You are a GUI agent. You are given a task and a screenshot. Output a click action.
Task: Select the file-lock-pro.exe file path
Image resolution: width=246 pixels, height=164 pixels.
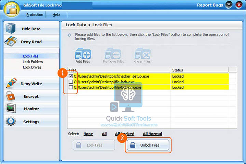click(108, 87)
